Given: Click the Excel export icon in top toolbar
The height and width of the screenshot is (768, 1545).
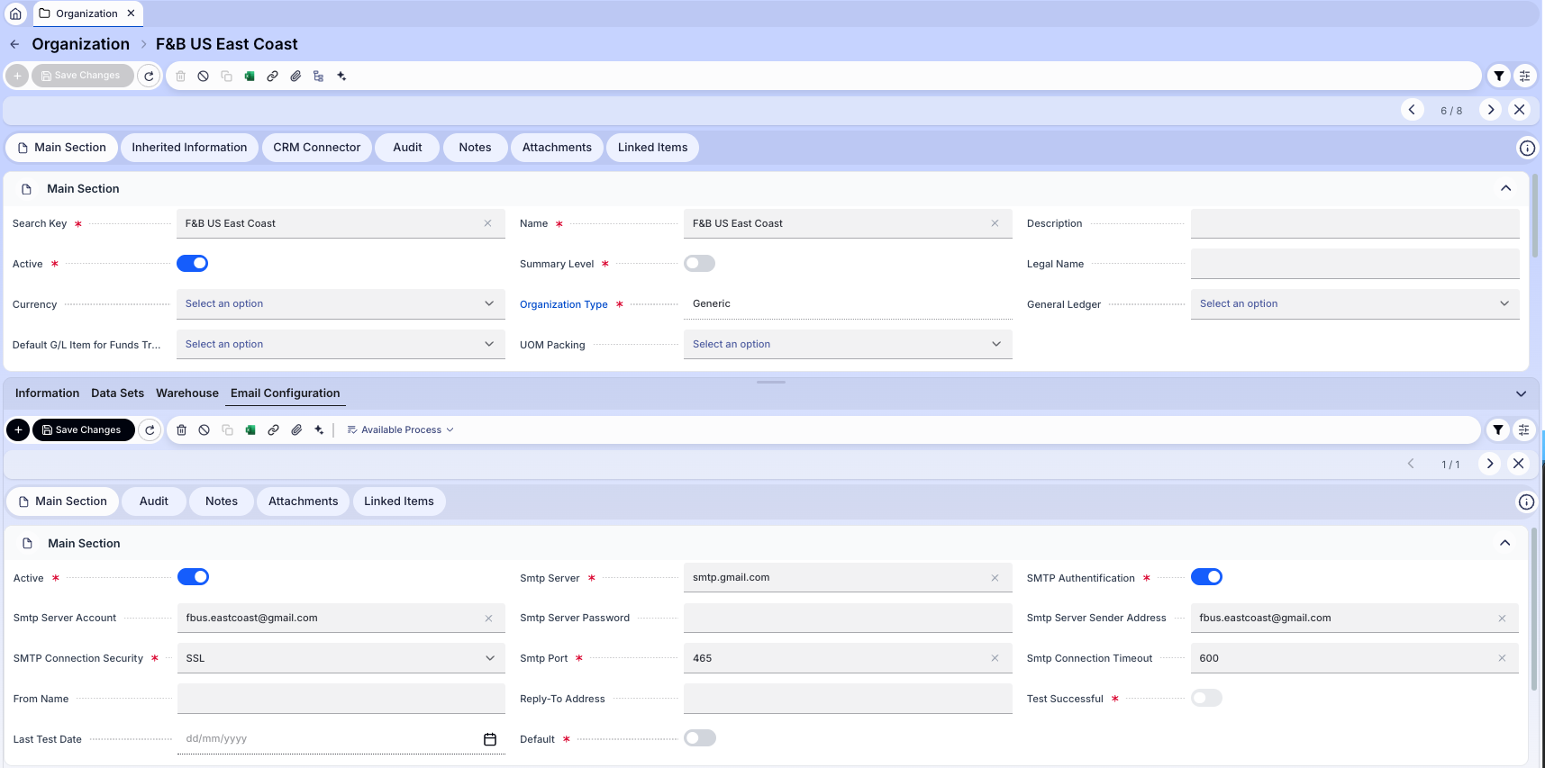Looking at the screenshot, I should [x=250, y=77].
